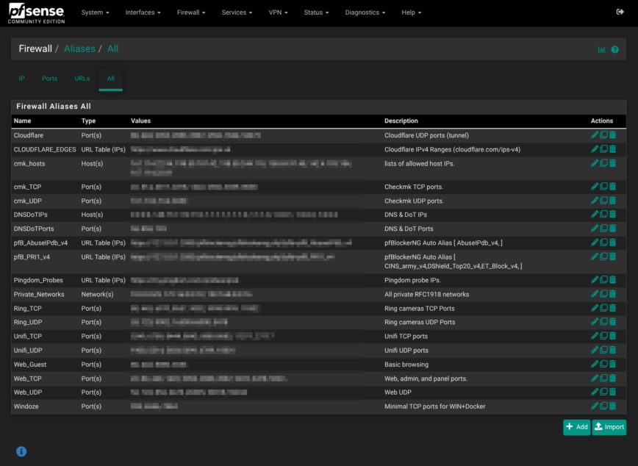
Task: Open the System dropdown menu
Action: click(x=96, y=12)
